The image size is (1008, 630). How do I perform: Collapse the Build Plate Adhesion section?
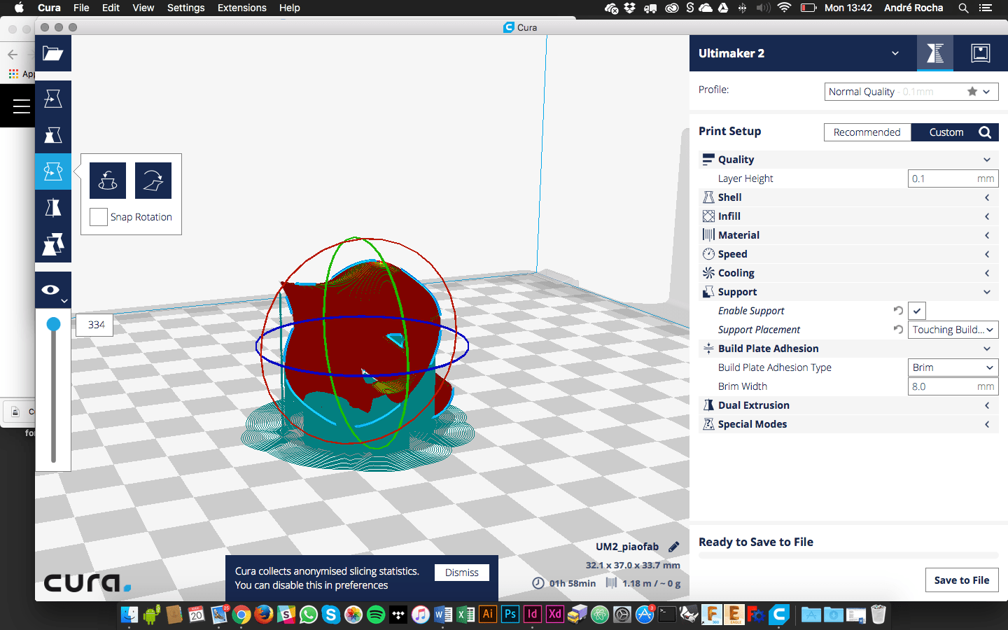(848, 349)
